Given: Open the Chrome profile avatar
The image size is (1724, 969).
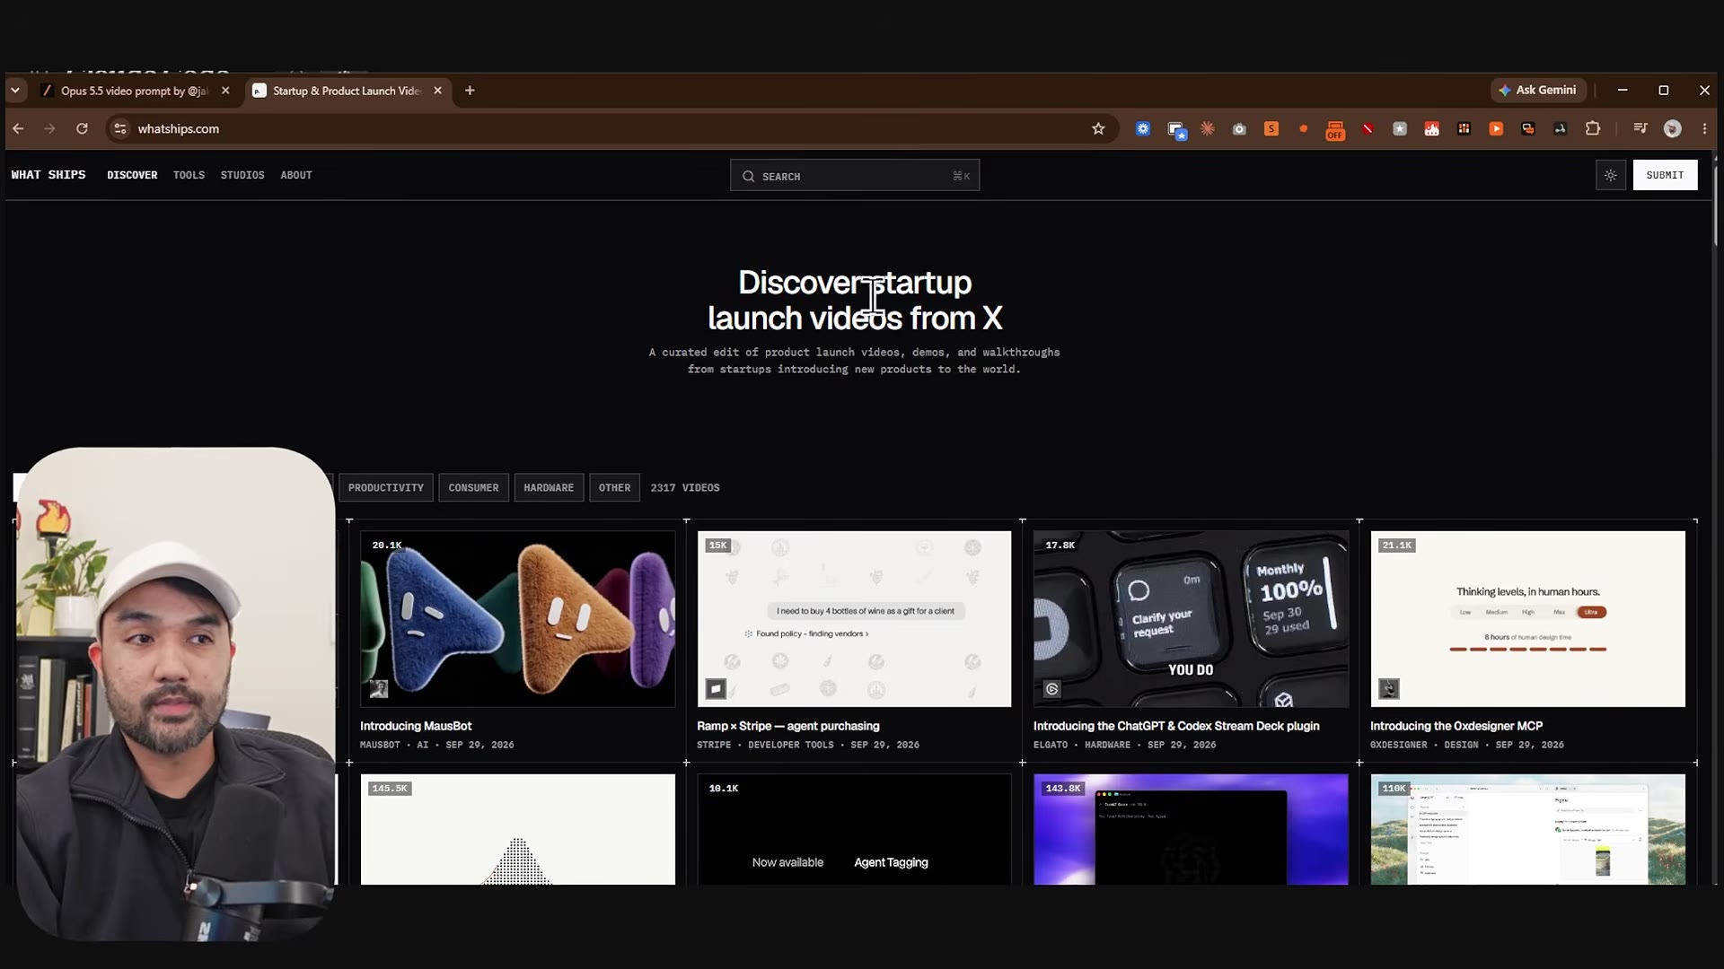Looking at the screenshot, I should (1672, 129).
